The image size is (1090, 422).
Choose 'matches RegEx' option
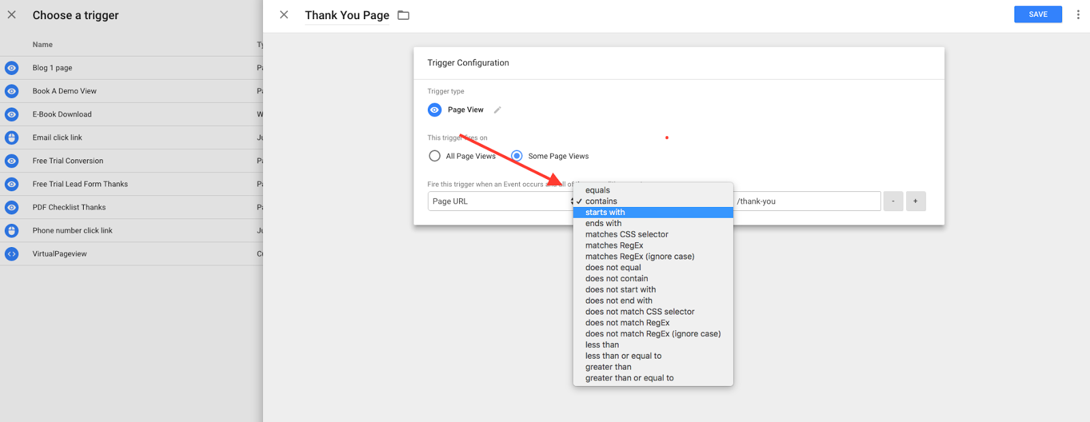point(653,246)
